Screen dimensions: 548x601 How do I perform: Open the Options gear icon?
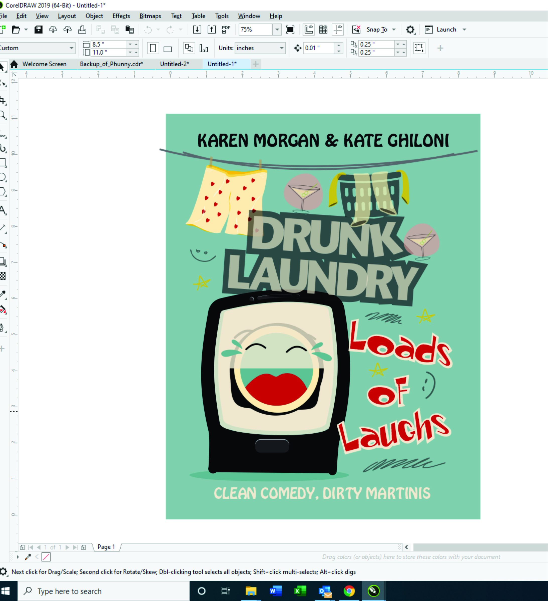tap(410, 29)
